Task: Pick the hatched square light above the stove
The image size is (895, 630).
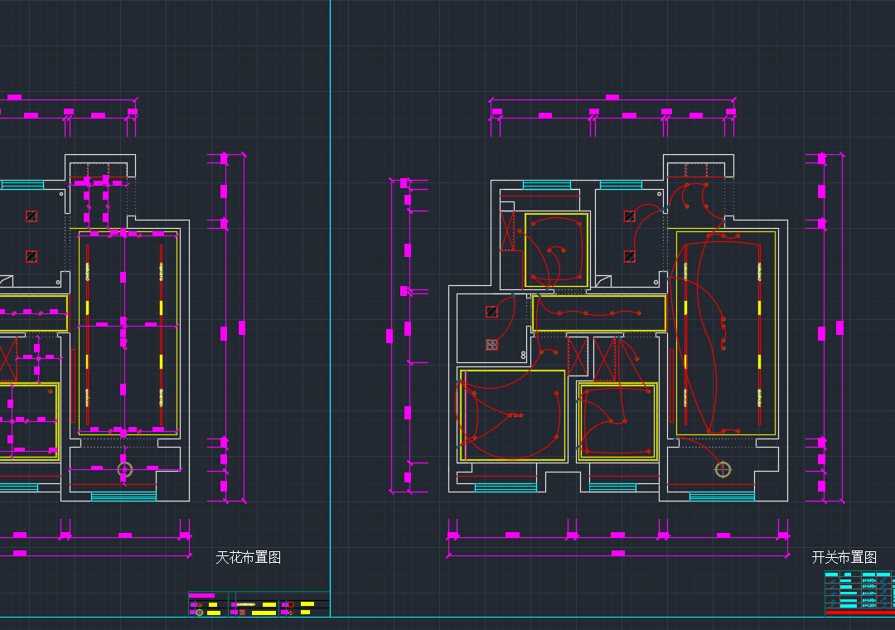Action: 491,312
